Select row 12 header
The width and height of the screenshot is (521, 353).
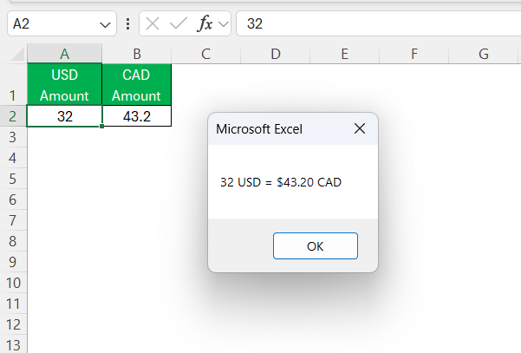[13, 324]
